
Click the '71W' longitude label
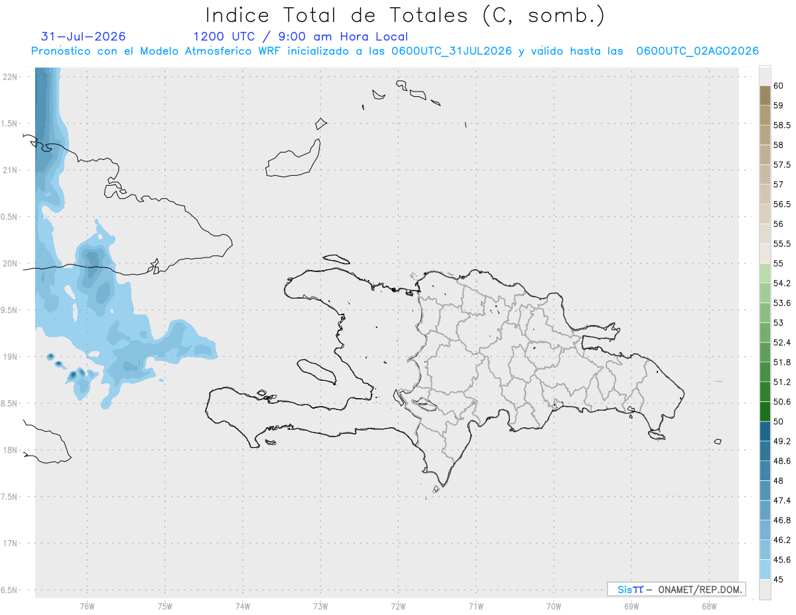pos(476,606)
